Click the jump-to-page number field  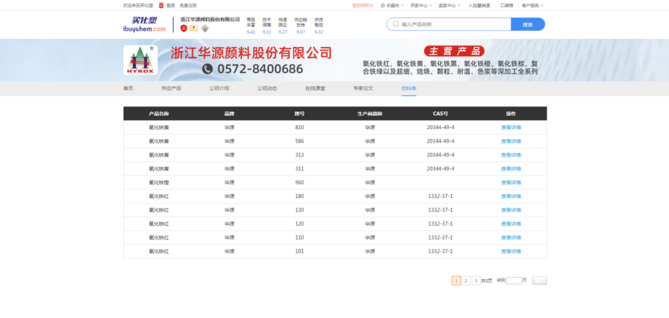coord(514,281)
